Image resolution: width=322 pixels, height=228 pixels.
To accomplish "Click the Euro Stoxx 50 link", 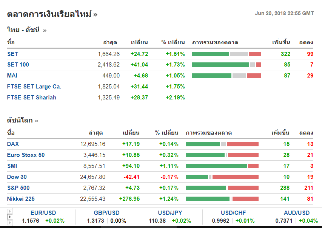I will click(26, 155).
